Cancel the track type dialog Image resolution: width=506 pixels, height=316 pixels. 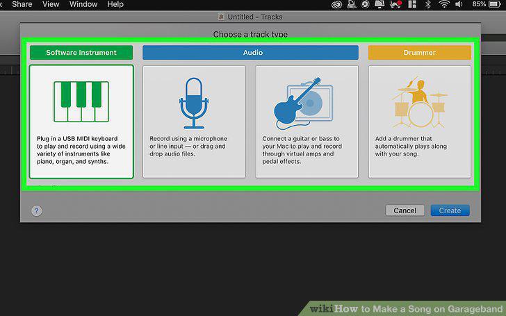point(405,210)
